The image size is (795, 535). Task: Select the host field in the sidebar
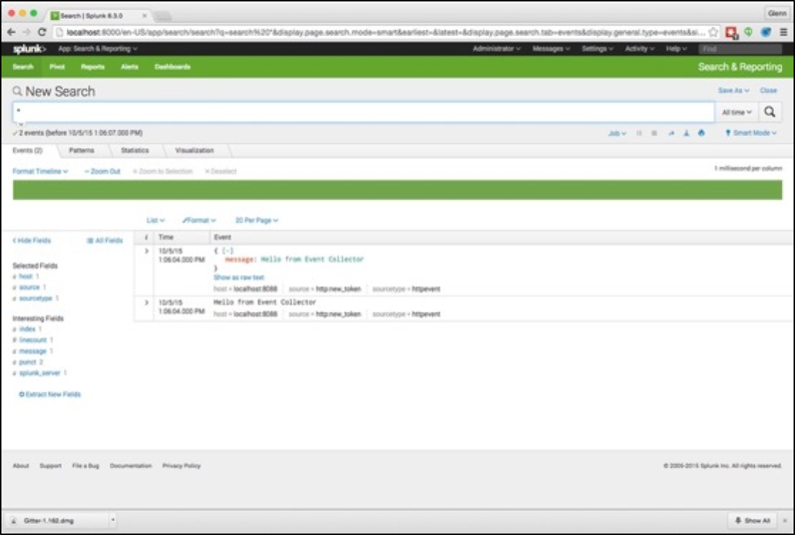click(x=25, y=276)
